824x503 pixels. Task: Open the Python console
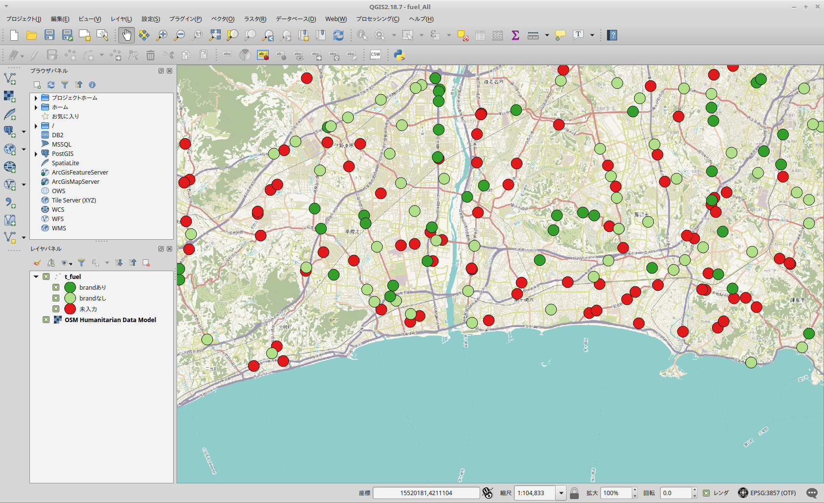399,55
